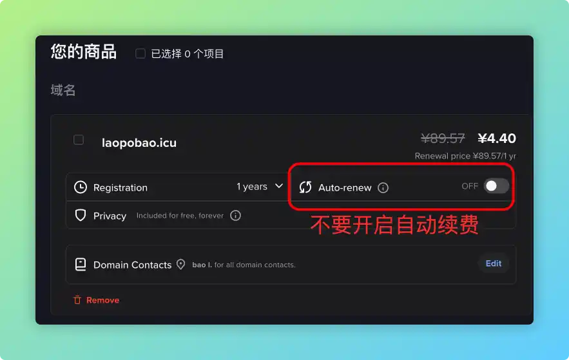569x360 pixels.
Task: Tick the 已选择 0 个项目 select-all checkbox
Action: tap(140, 53)
